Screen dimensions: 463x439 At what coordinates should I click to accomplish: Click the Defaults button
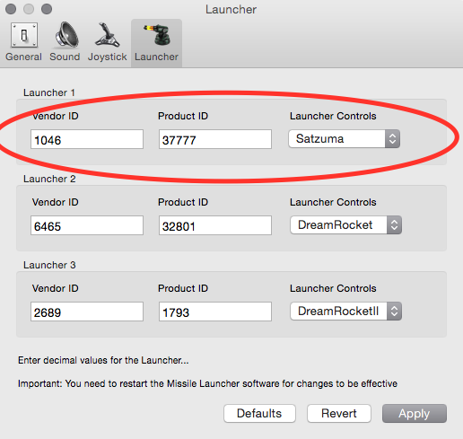tap(259, 414)
